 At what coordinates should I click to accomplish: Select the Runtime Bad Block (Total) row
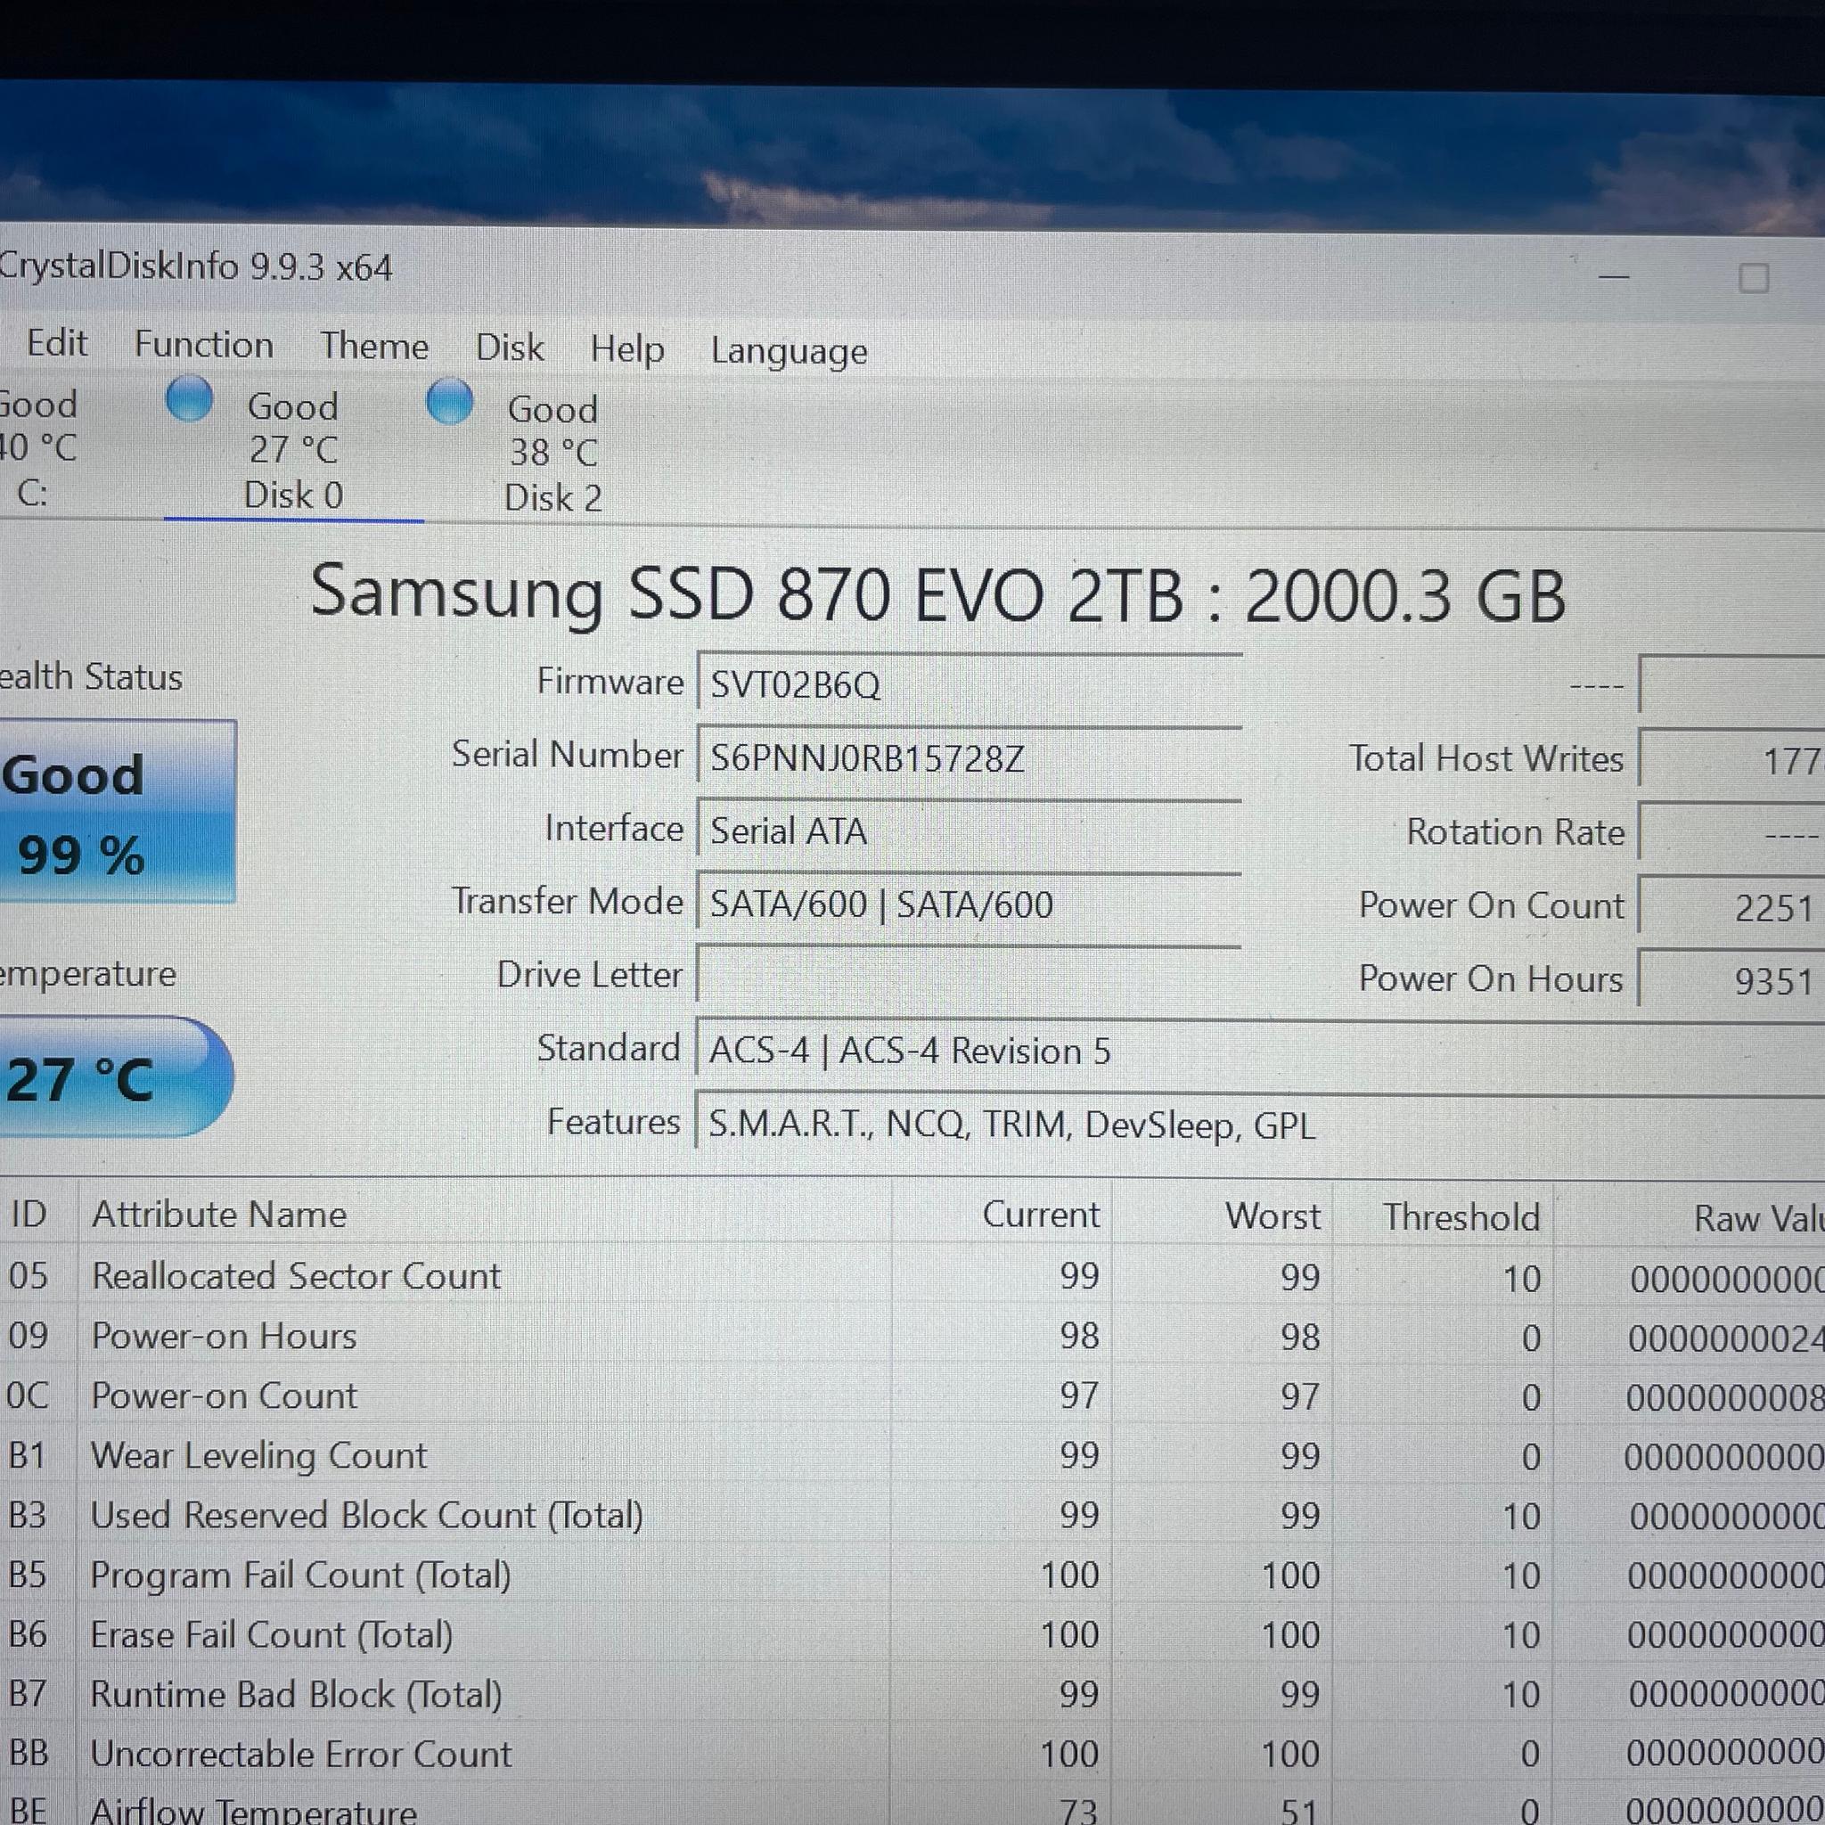click(912, 1694)
